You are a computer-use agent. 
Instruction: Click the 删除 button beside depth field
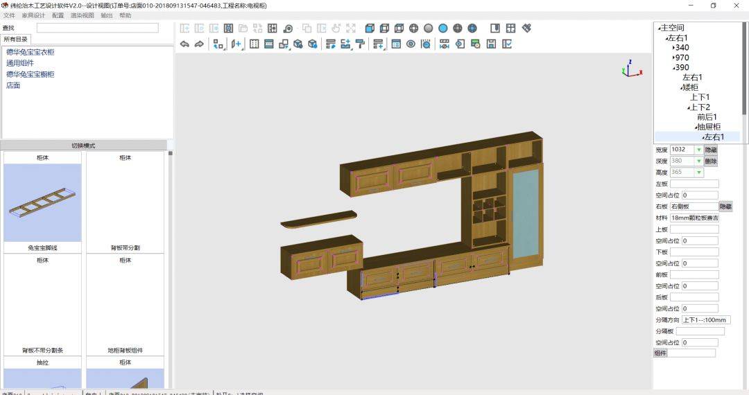click(x=711, y=161)
